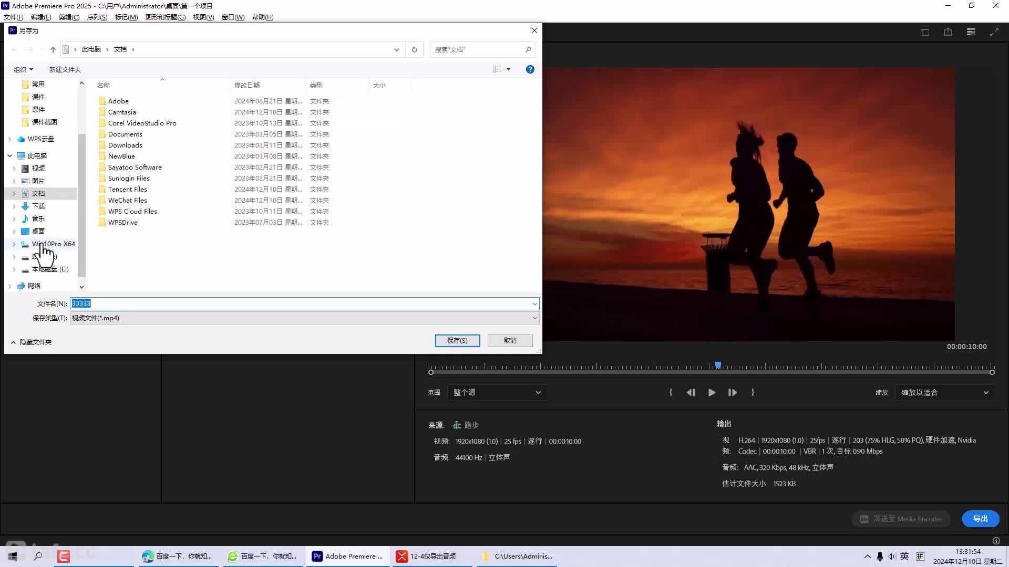The height and width of the screenshot is (567, 1009).
Task: Collapse folders with 隐藏文件夹
Action: click(x=31, y=342)
